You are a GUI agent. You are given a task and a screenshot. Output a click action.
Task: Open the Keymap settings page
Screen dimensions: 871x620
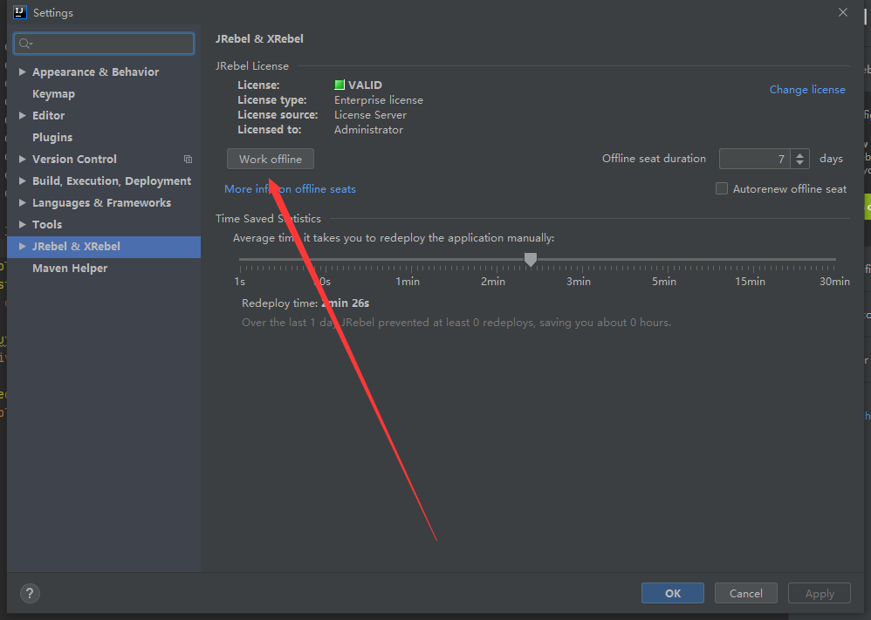coord(53,94)
